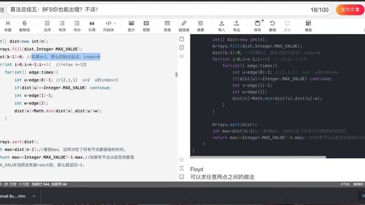The image size is (365, 205).
Task: Apply strikethrough with the 删除线 tool
Action: 24,26
